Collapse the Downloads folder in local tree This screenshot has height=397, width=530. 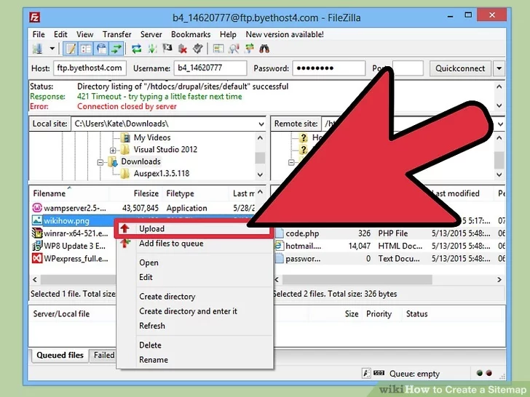[100, 162]
